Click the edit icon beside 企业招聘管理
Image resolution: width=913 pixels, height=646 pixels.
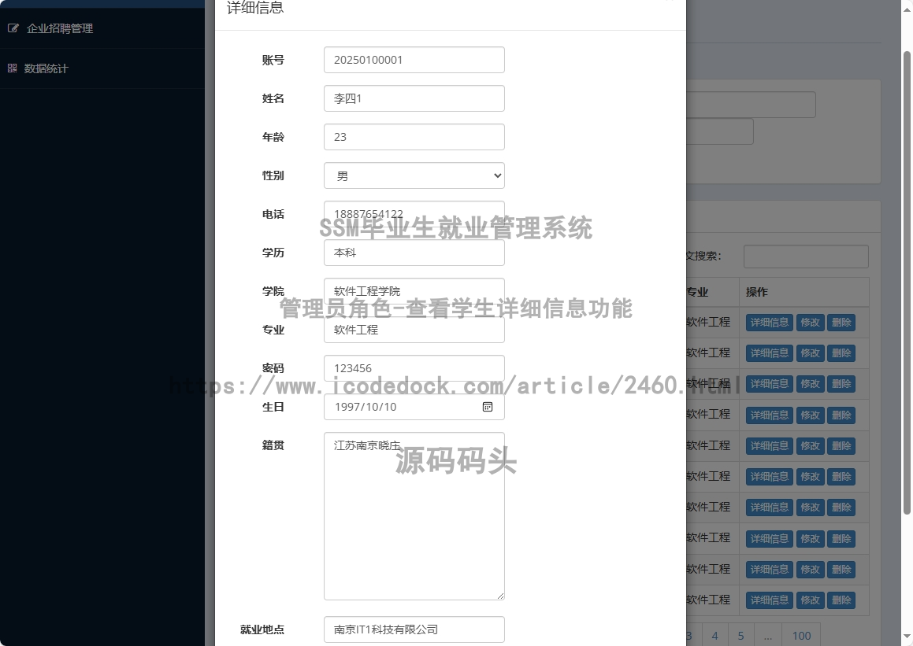(x=13, y=28)
